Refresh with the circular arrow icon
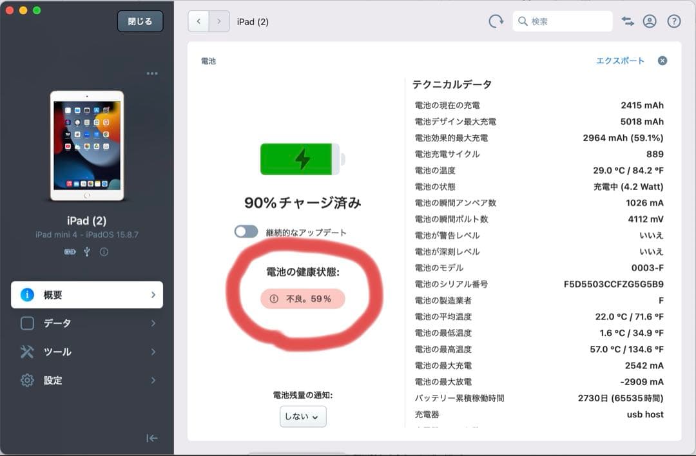Screen dimensions: 696x456 point(496,21)
